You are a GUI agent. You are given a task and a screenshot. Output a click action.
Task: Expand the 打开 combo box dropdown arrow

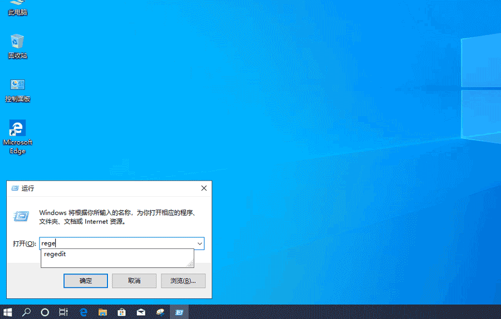(199, 243)
